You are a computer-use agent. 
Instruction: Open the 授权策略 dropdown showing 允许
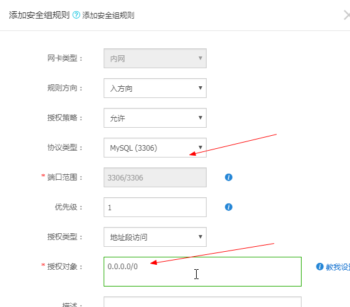[x=155, y=118]
